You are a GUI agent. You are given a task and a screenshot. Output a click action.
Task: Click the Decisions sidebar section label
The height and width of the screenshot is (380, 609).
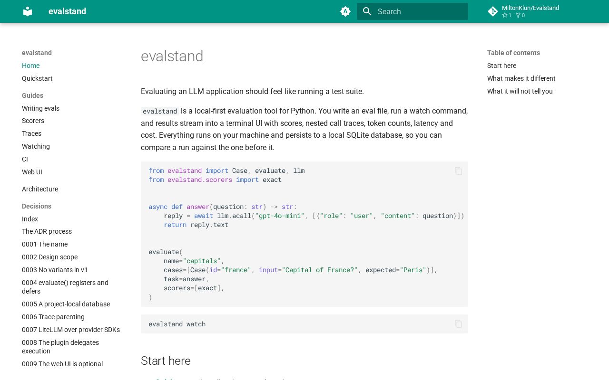coord(36,206)
